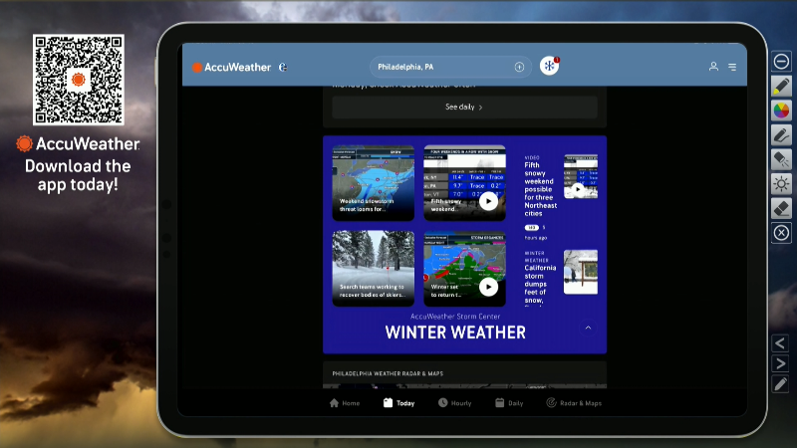The width and height of the screenshot is (797, 448).
Task: Click the winter weather snowflake alert icon
Action: coord(550,66)
